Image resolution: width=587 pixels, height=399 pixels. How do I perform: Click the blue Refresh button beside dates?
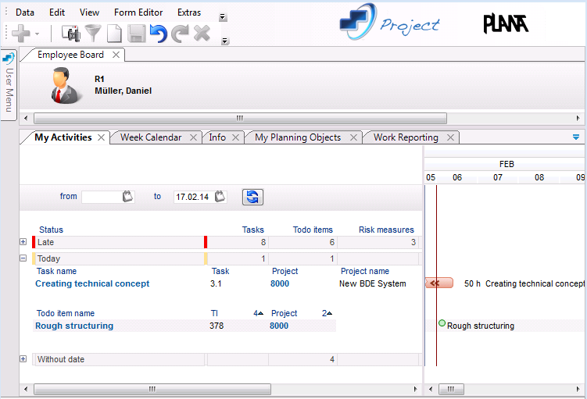coord(252,197)
